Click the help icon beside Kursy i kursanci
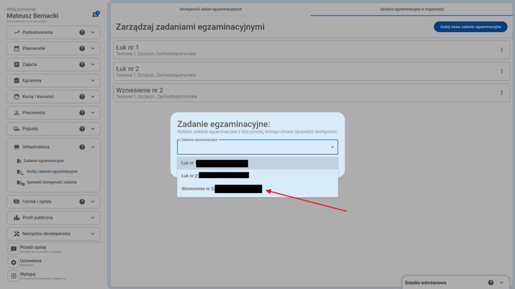The image size is (515, 289). coord(82,97)
